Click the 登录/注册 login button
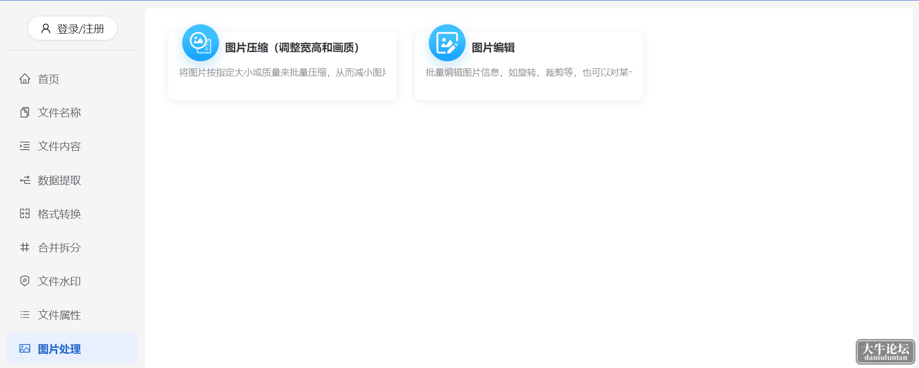Image resolution: width=919 pixels, height=368 pixels. point(72,29)
